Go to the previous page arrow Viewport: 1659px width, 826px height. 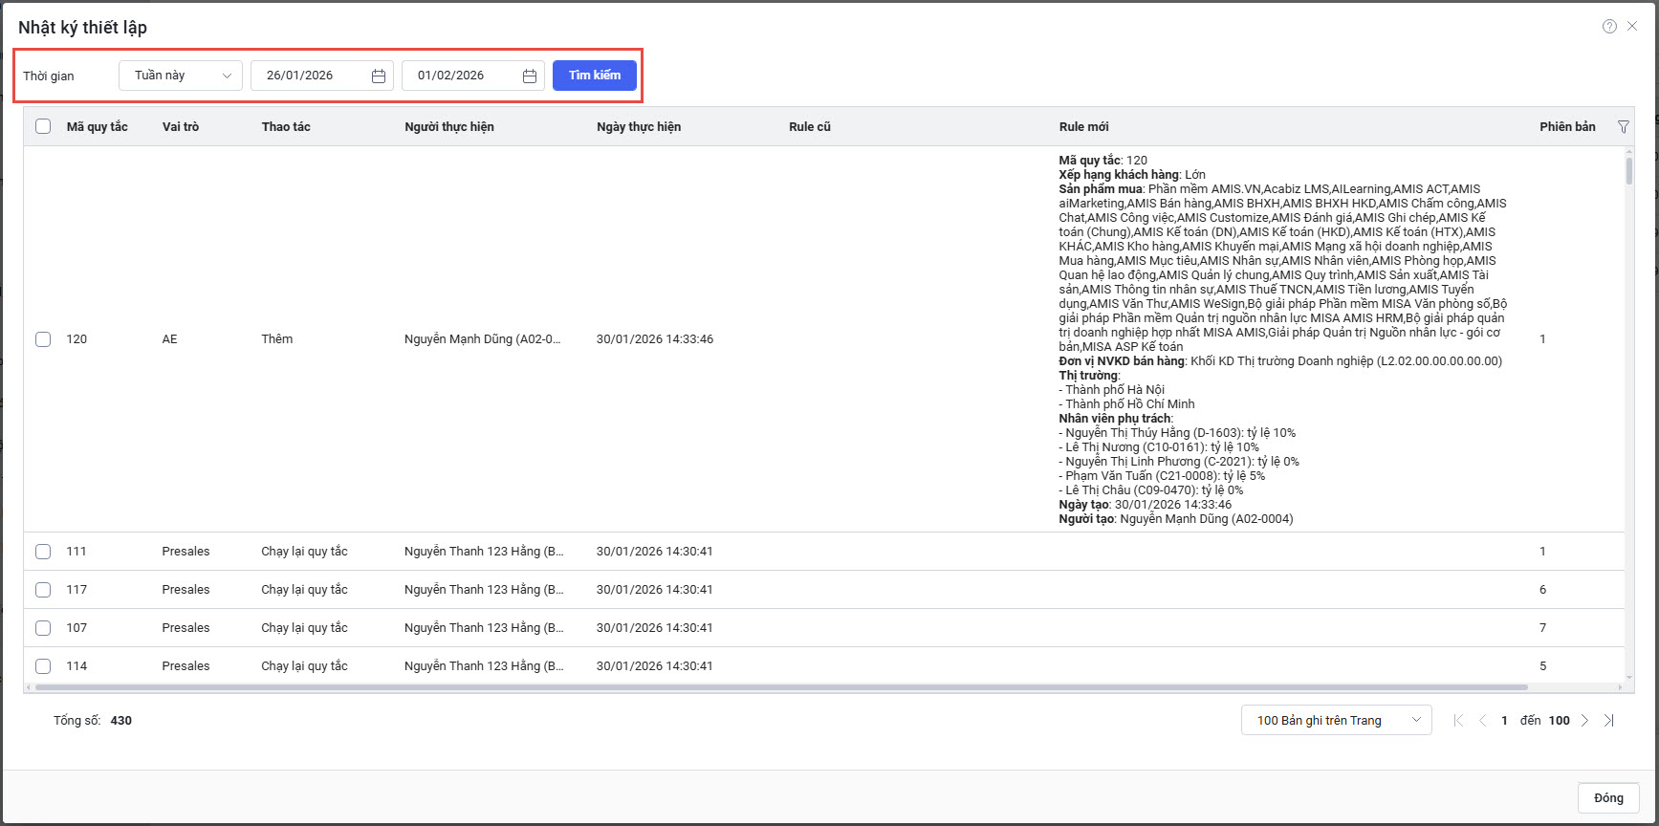point(1482,721)
